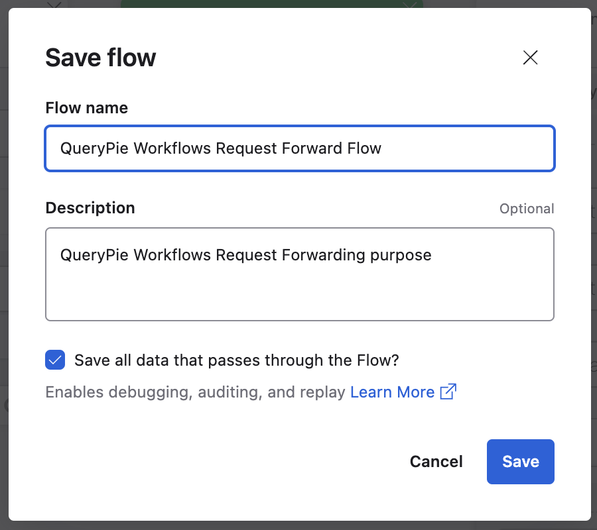The width and height of the screenshot is (597, 530).
Task: Open the external link icon beside Learn More
Action: (x=449, y=392)
